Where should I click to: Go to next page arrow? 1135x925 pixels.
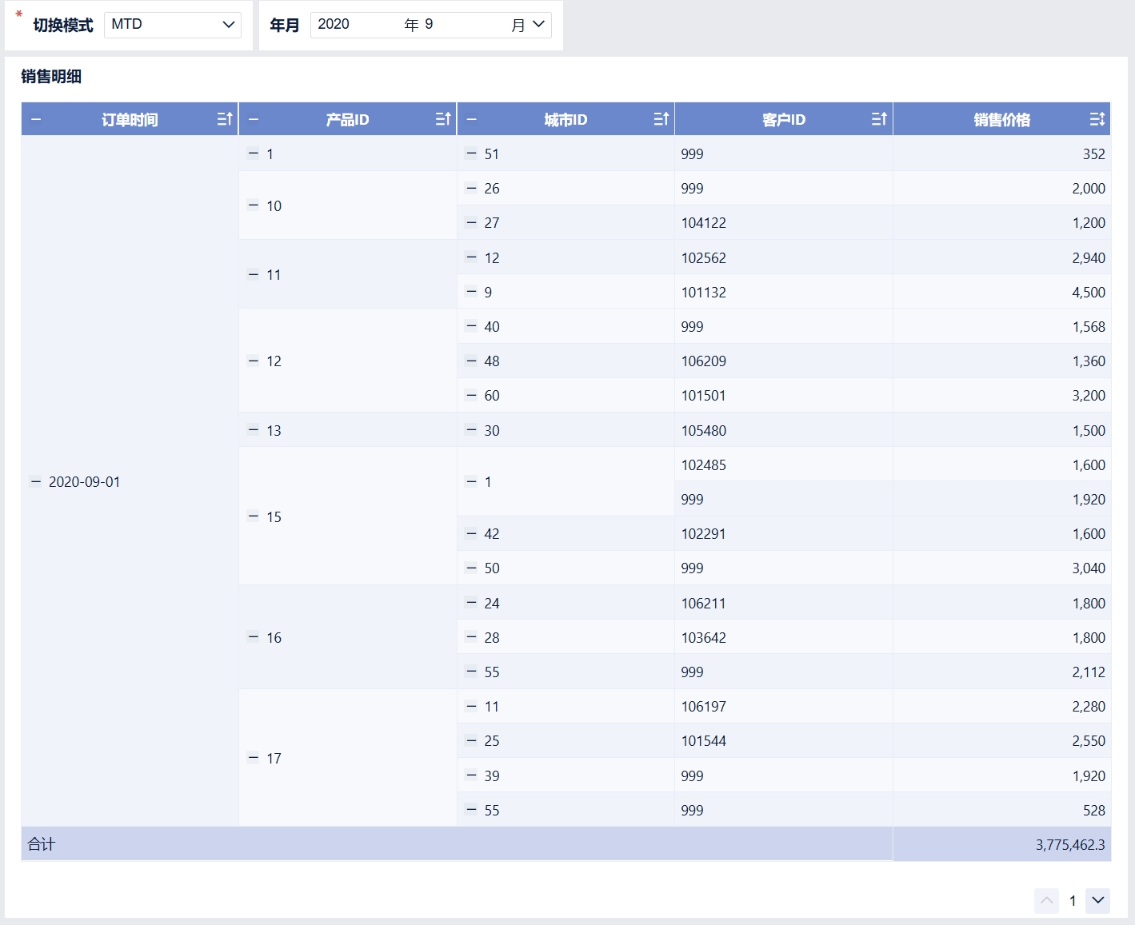tap(1098, 901)
